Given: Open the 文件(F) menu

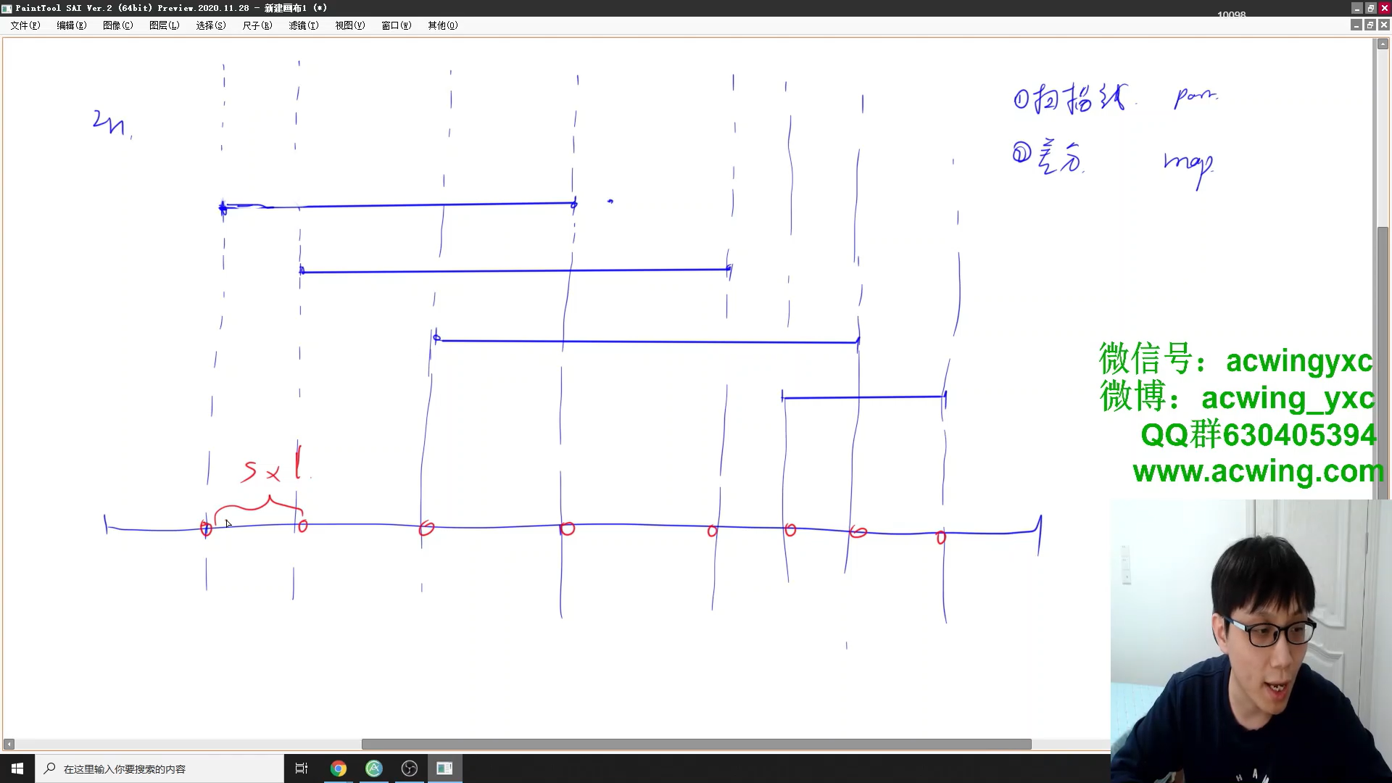Looking at the screenshot, I should coord(25,25).
